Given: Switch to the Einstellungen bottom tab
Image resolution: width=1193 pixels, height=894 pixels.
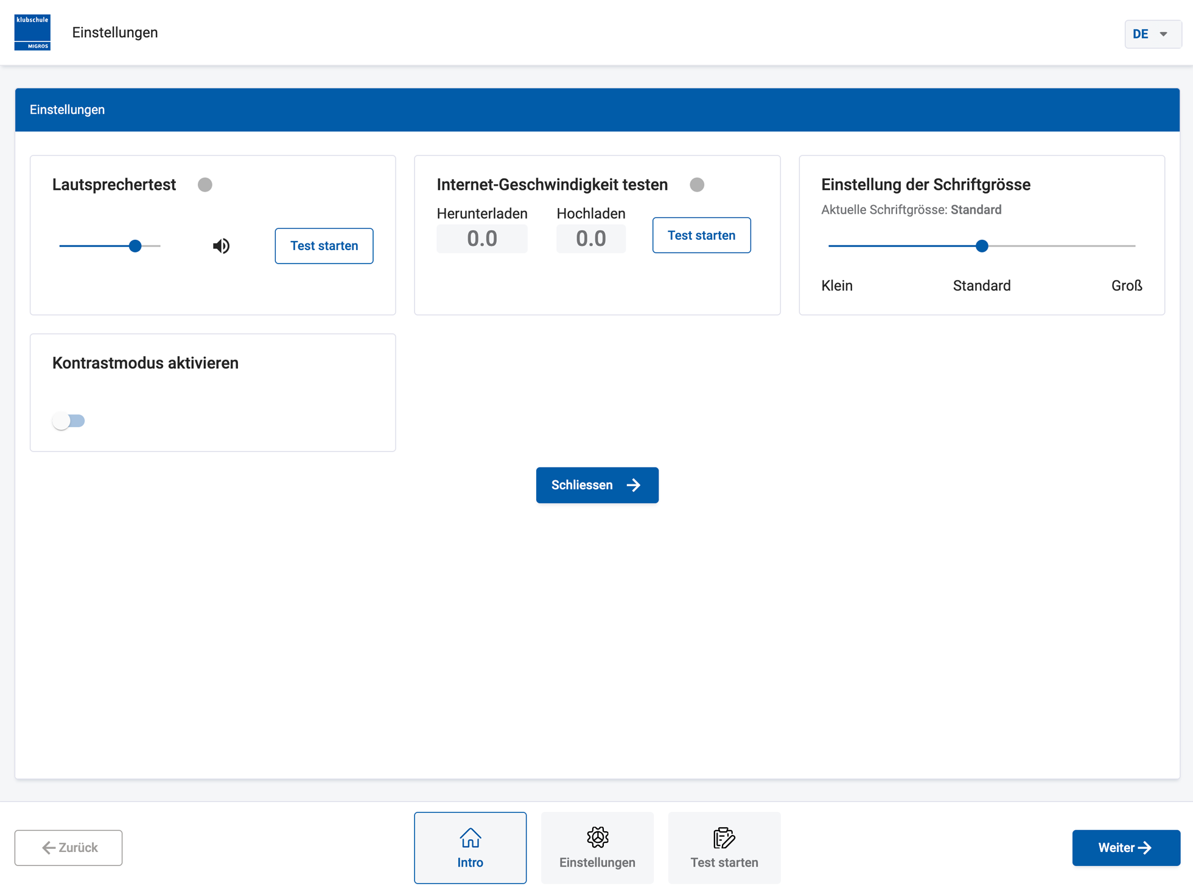Looking at the screenshot, I should [597, 847].
